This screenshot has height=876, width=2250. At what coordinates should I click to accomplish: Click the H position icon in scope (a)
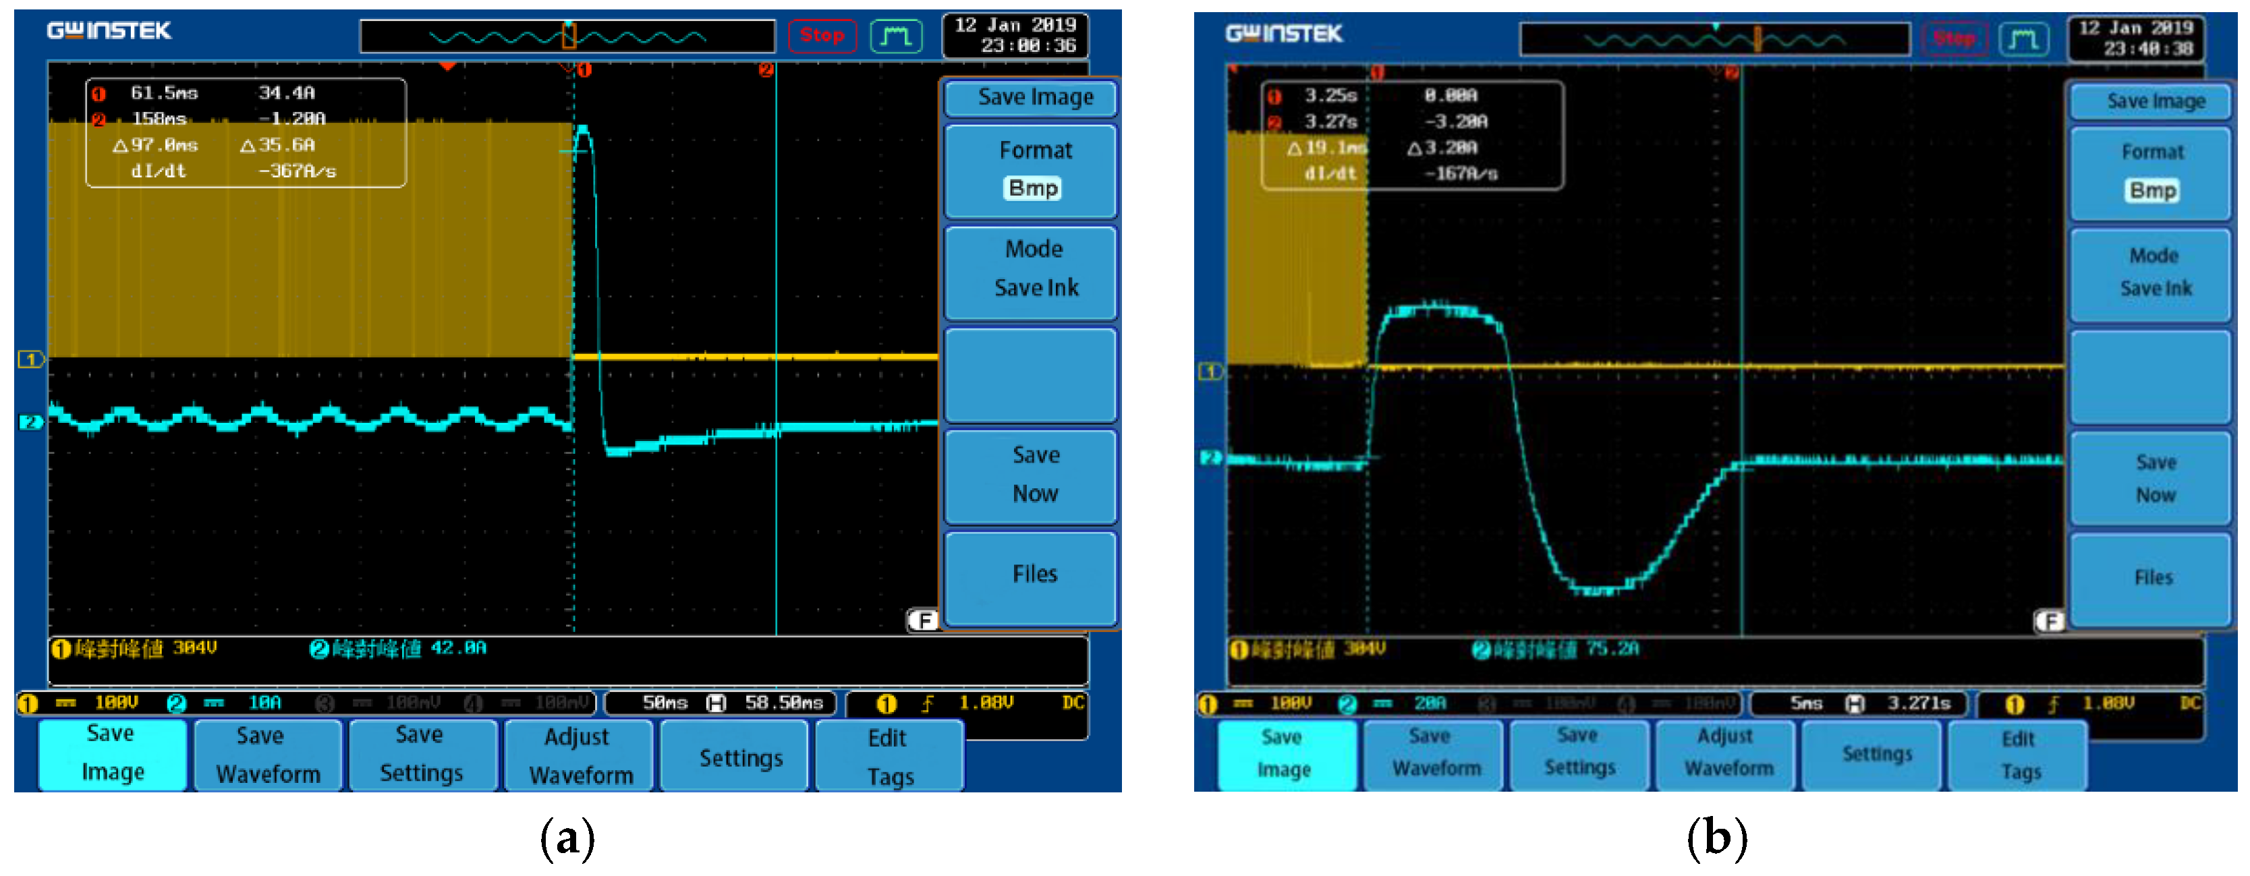pos(716,703)
